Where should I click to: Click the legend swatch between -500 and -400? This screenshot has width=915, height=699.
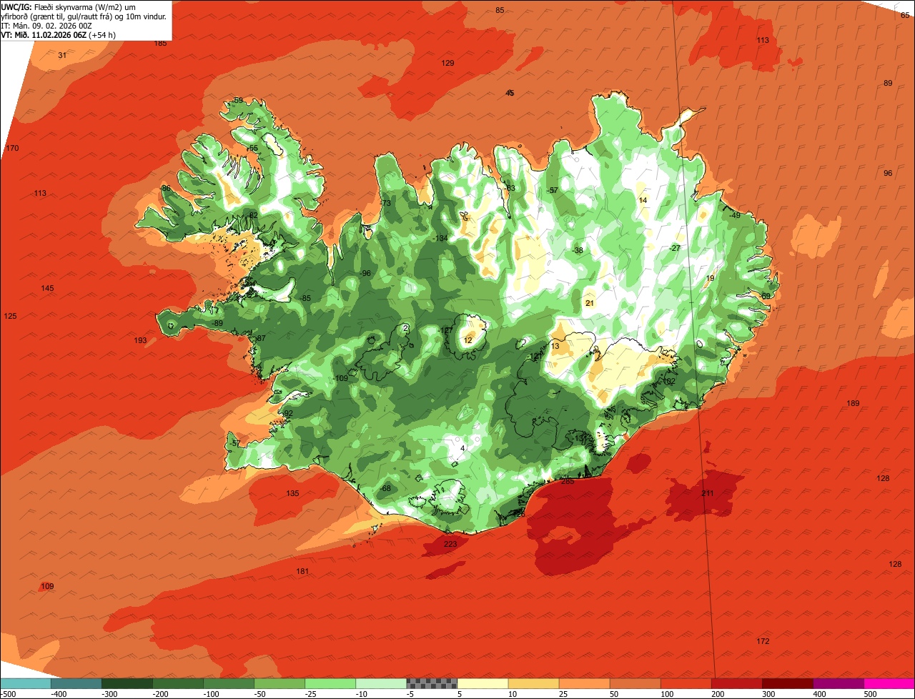(26, 684)
